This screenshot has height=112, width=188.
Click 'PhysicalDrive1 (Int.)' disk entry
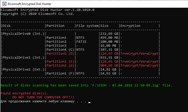[23, 58]
